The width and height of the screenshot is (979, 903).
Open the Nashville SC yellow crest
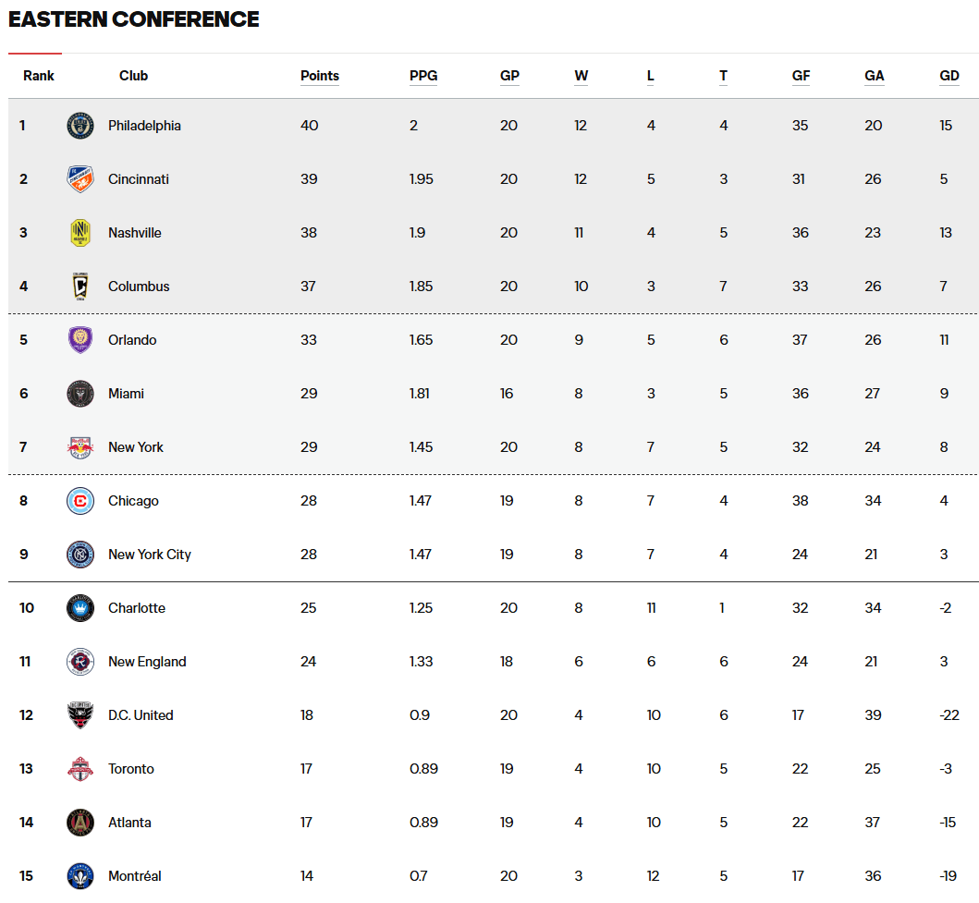[80, 233]
